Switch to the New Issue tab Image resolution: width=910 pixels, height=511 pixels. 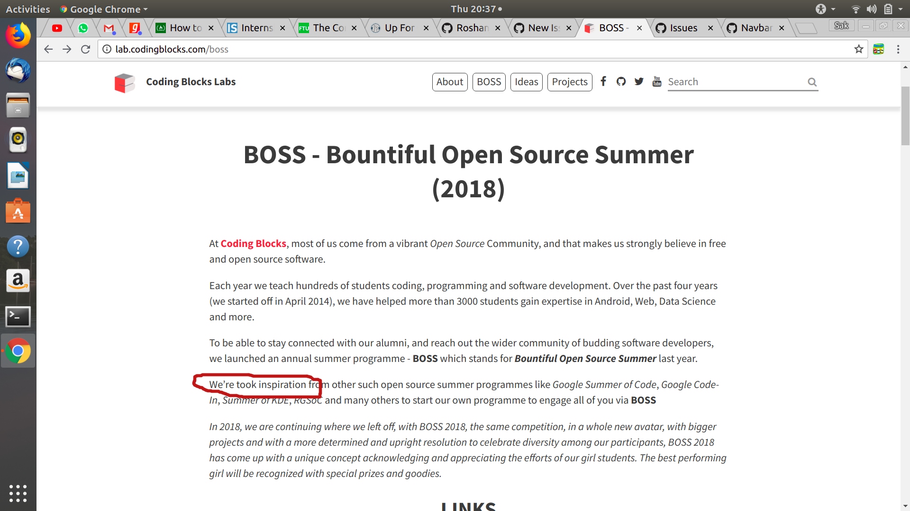tap(543, 28)
